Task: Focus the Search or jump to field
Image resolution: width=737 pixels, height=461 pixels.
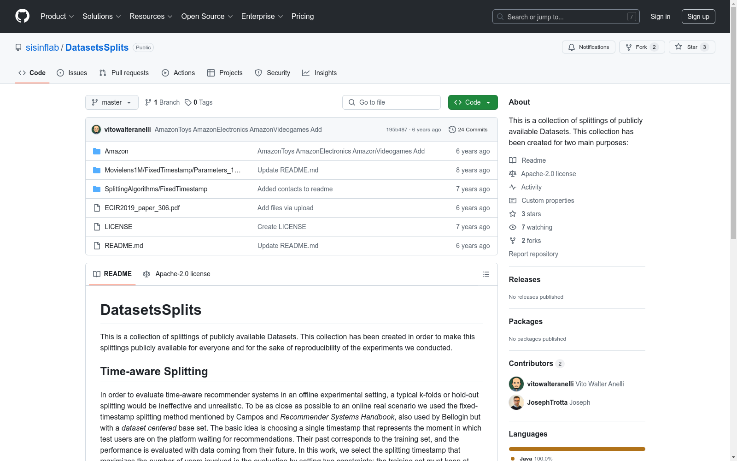Action: coord(566,17)
